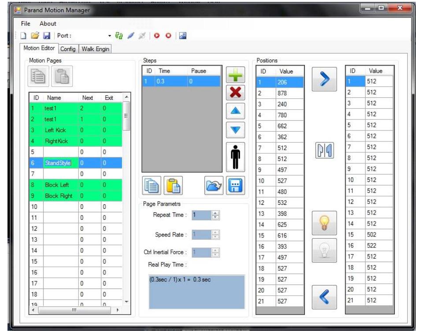Switch to the Config tab
Image resolution: width=422 pixels, height=333 pixels.
click(x=68, y=49)
